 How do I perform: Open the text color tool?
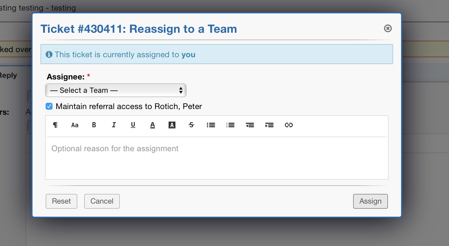(x=152, y=125)
